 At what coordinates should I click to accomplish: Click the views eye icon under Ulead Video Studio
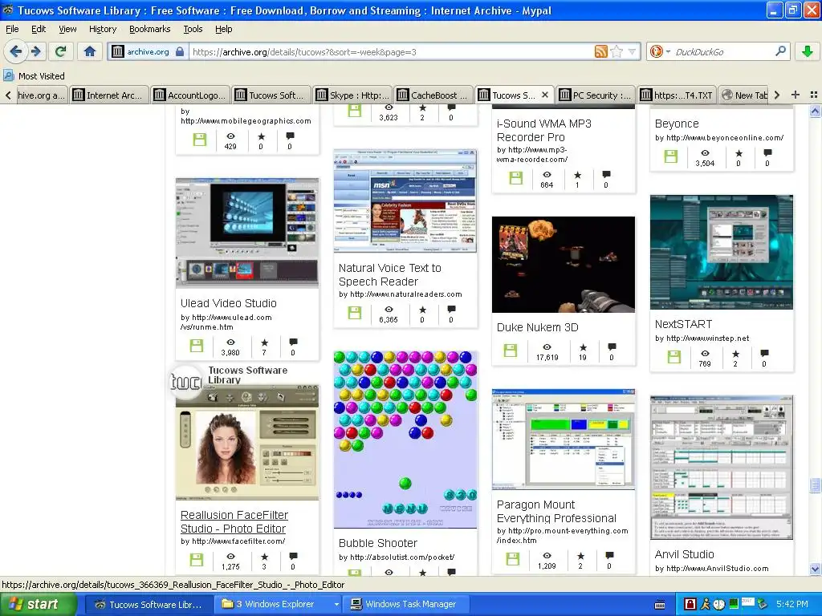(230, 342)
